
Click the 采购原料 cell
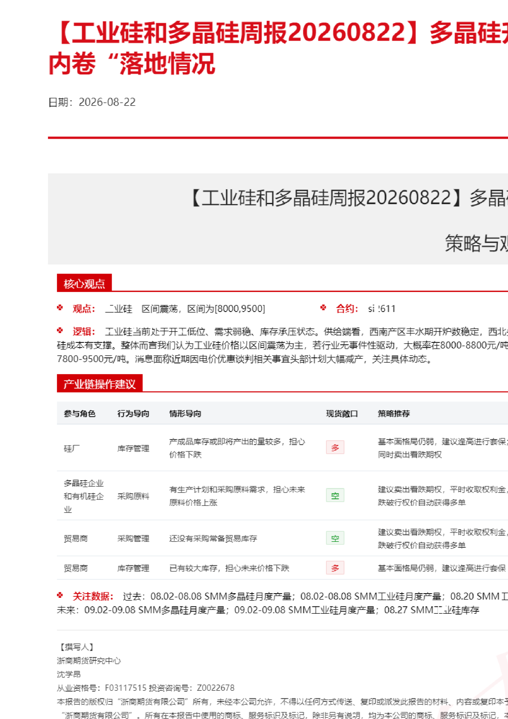click(133, 496)
